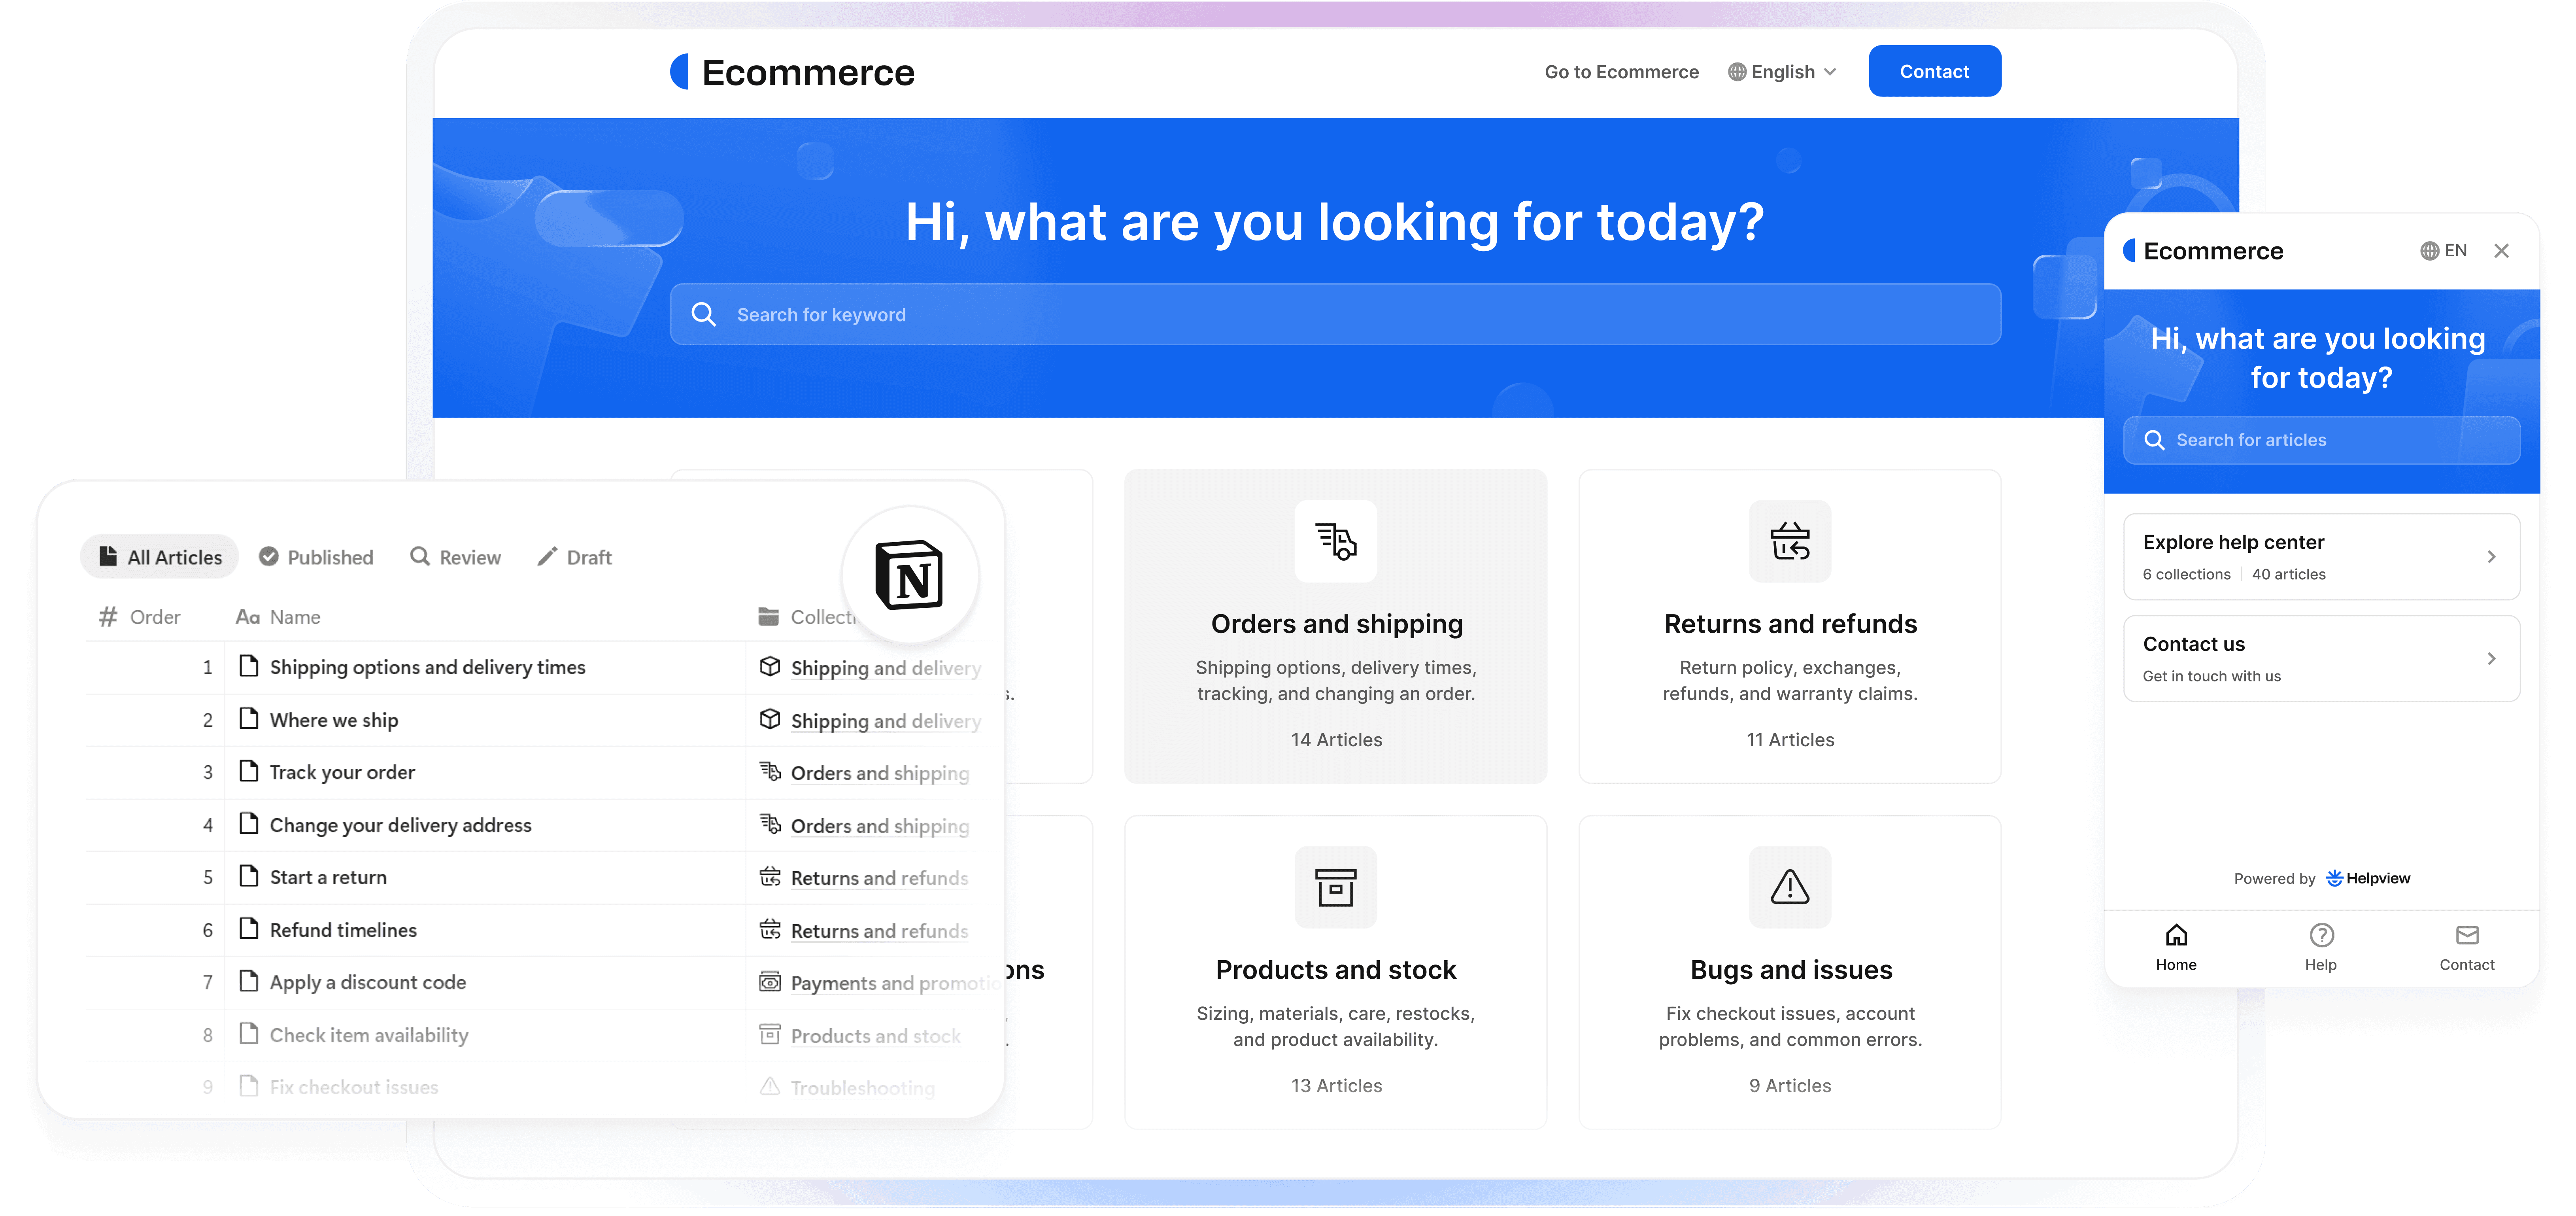
Task: Open the Returns and refunds collection title
Action: pos(1790,624)
